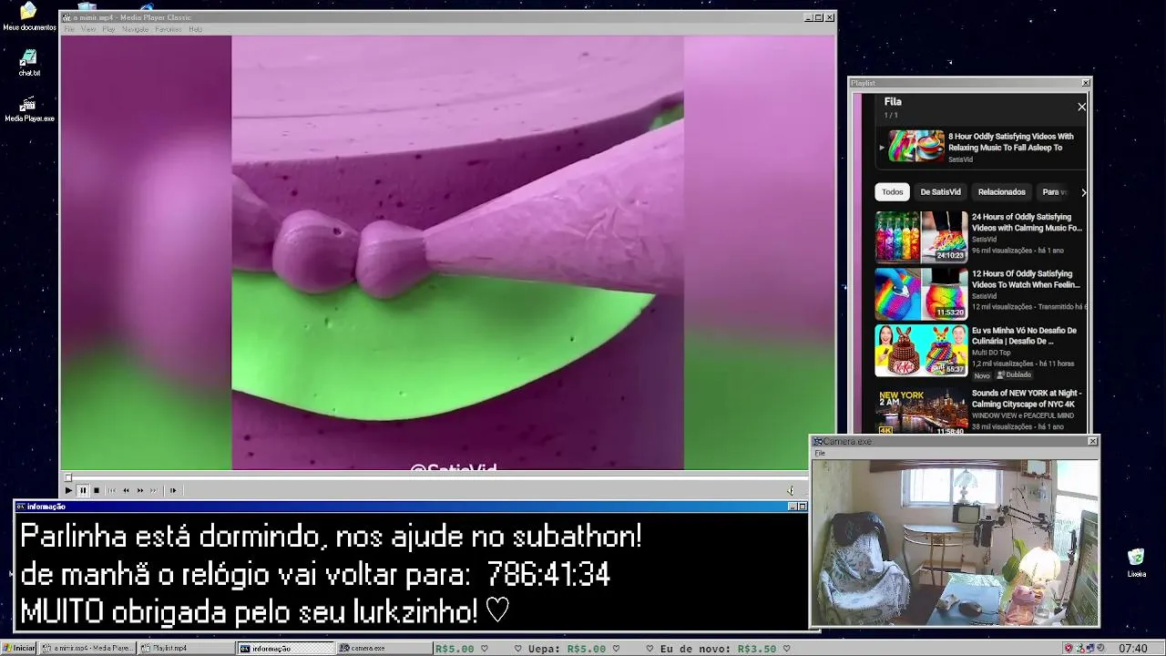Image resolution: width=1166 pixels, height=656 pixels.
Task: Select the Relacionados filter chip
Action: (1001, 192)
